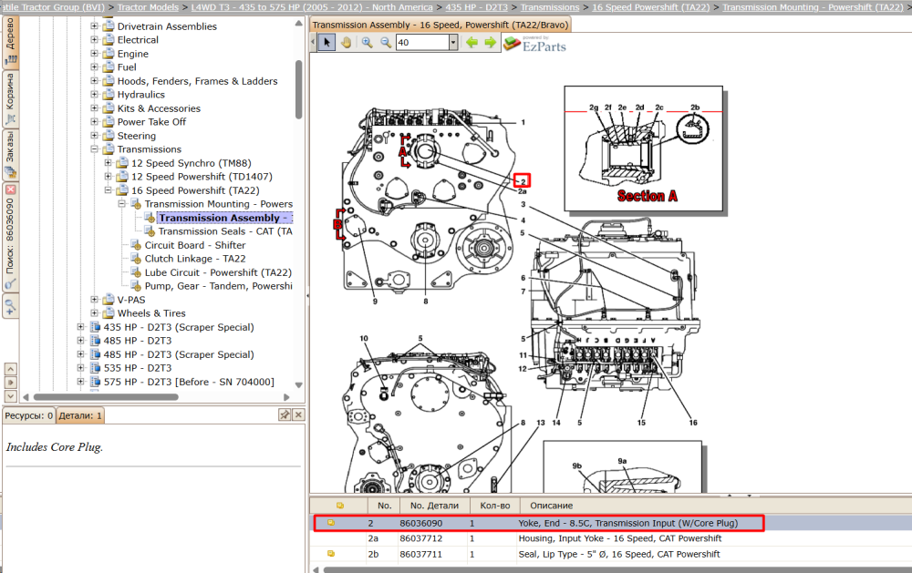The width and height of the screenshot is (912, 573).
Task: Collapse Transmission Mounting node
Action: pyautogui.click(x=121, y=203)
